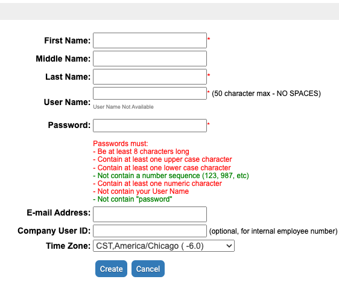Click the E-mail Address text field
This screenshot has width=339, height=288.
point(150,214)
